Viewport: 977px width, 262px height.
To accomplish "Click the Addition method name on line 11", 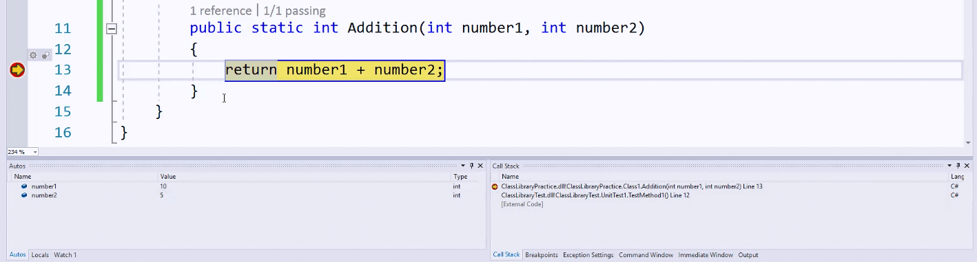I will (383, 28).
